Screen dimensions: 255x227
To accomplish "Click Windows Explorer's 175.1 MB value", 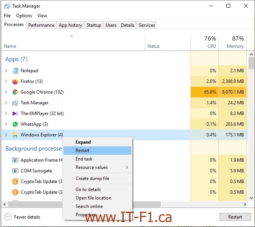I will point(235,135).
